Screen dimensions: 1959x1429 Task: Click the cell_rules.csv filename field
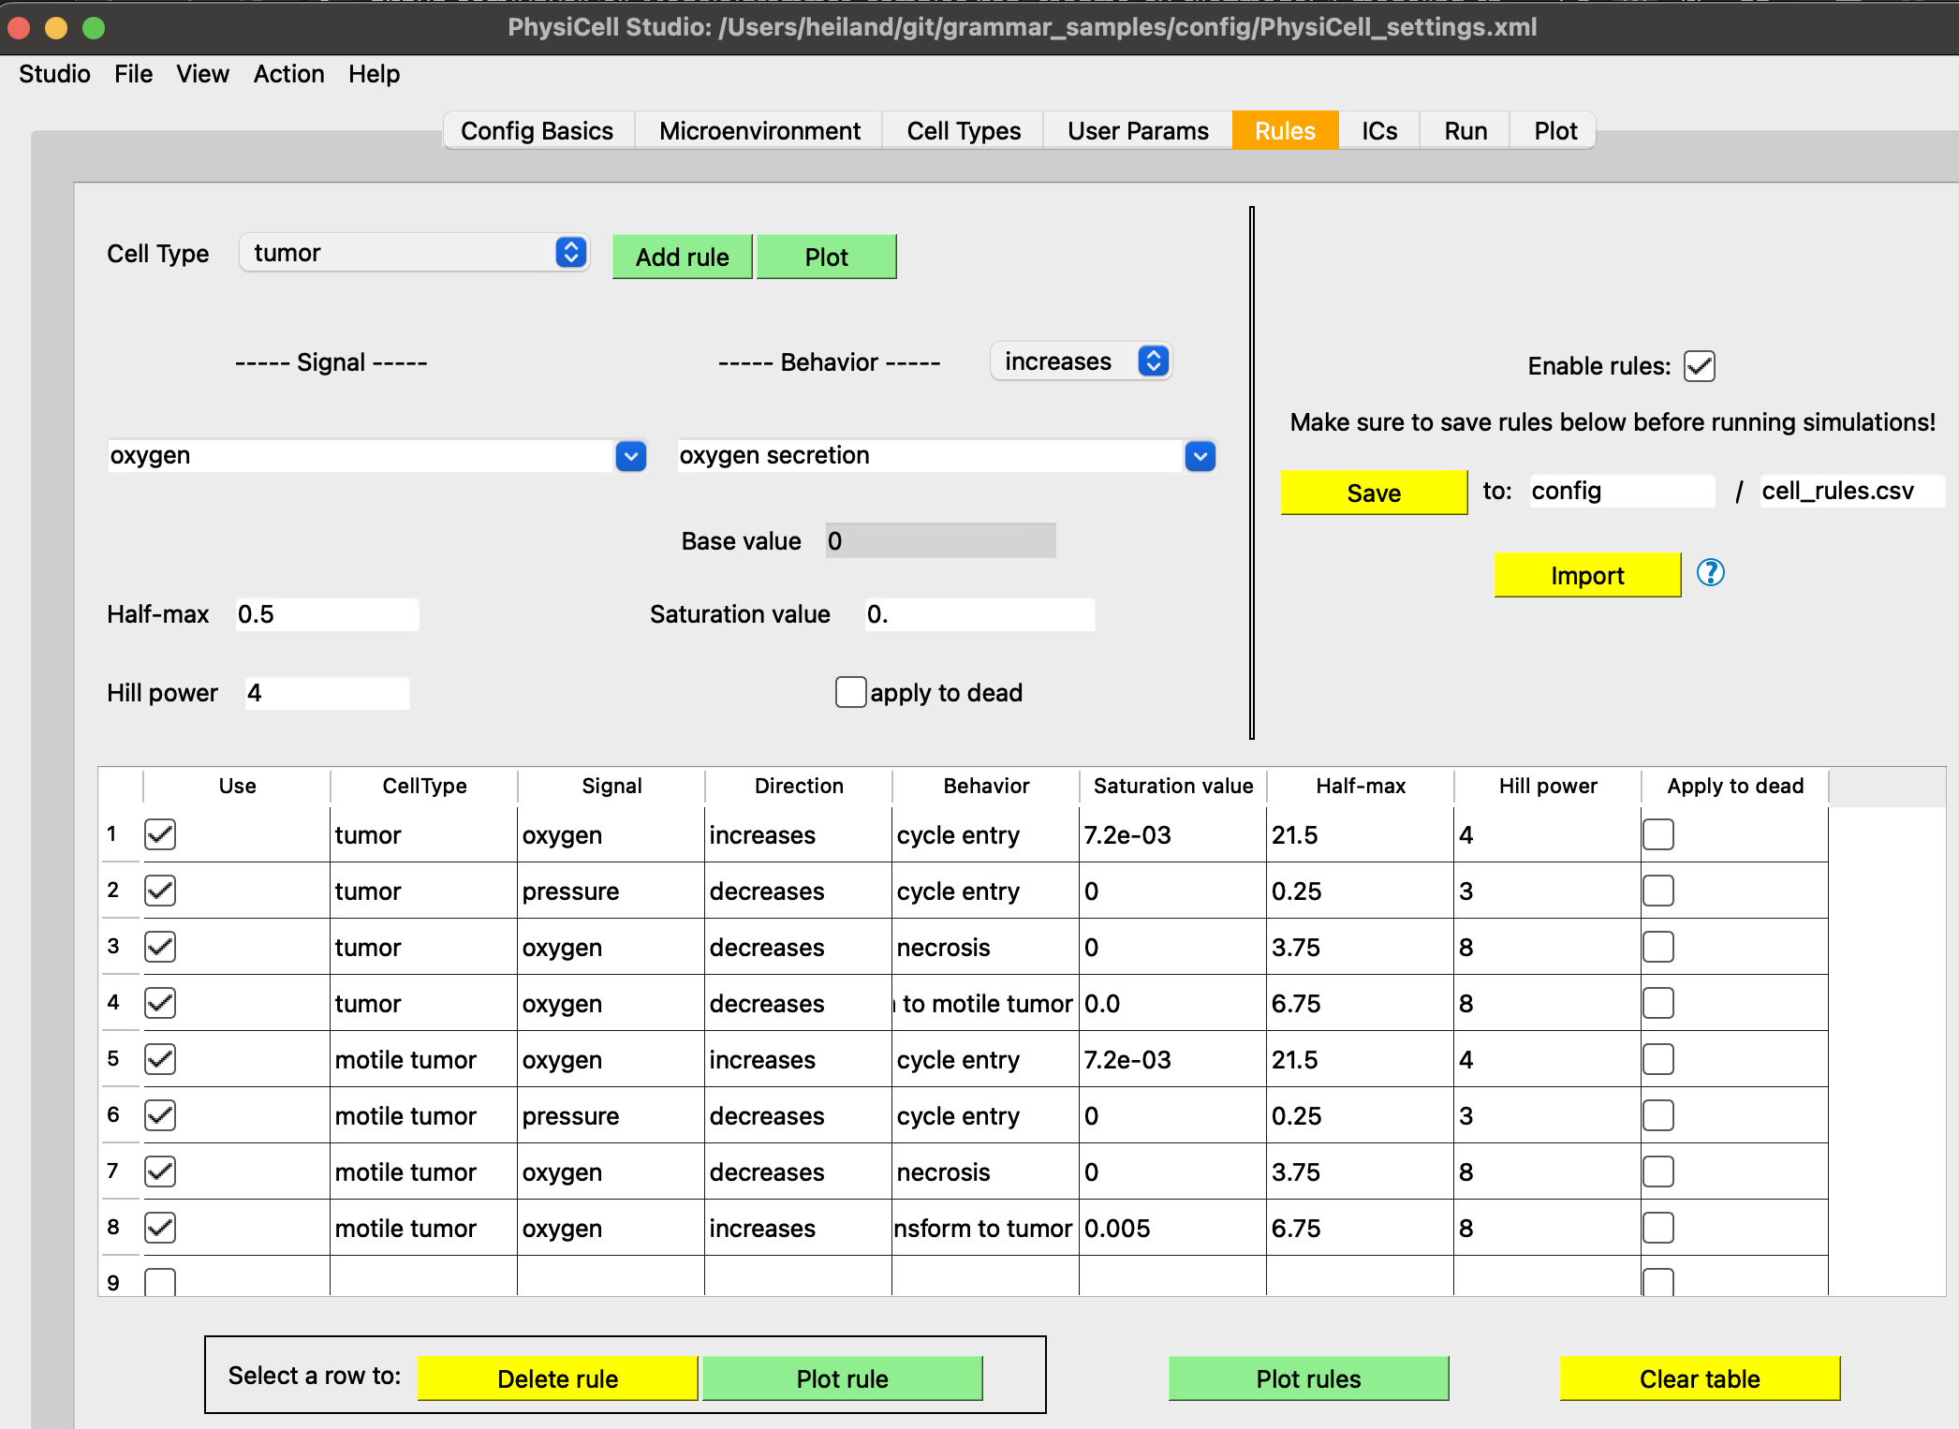click(x=1852, y=491)
